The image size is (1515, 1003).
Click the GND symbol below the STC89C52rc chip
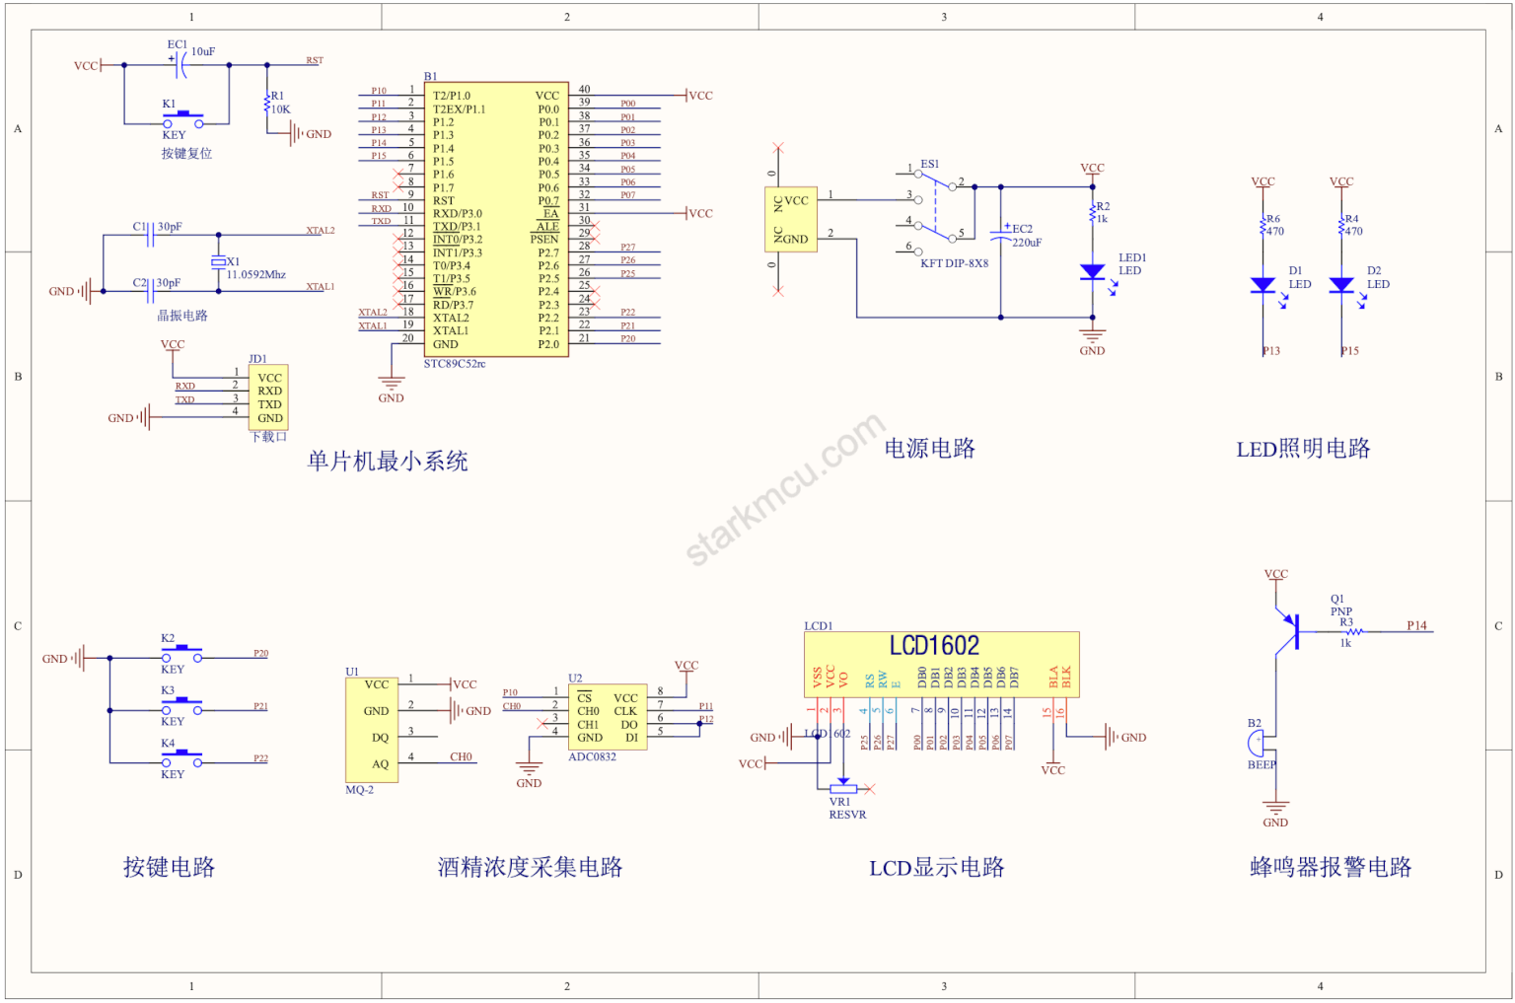coord(392,386)
